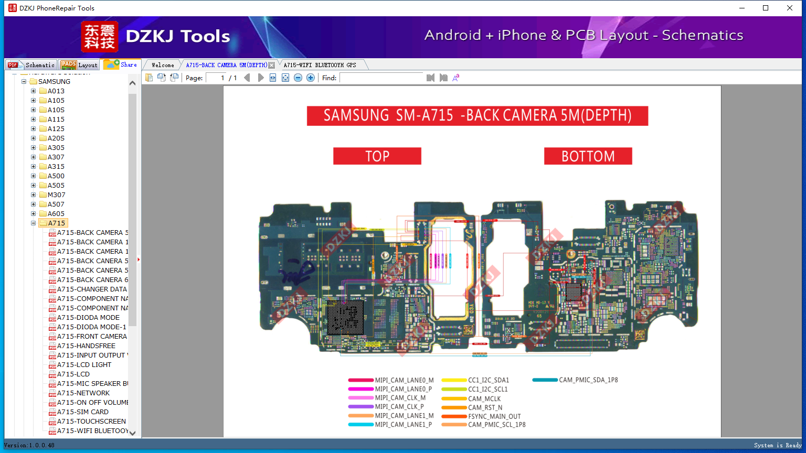Switch to the Schematic tab
Screen dimensions: 806x453
point(31,65)
